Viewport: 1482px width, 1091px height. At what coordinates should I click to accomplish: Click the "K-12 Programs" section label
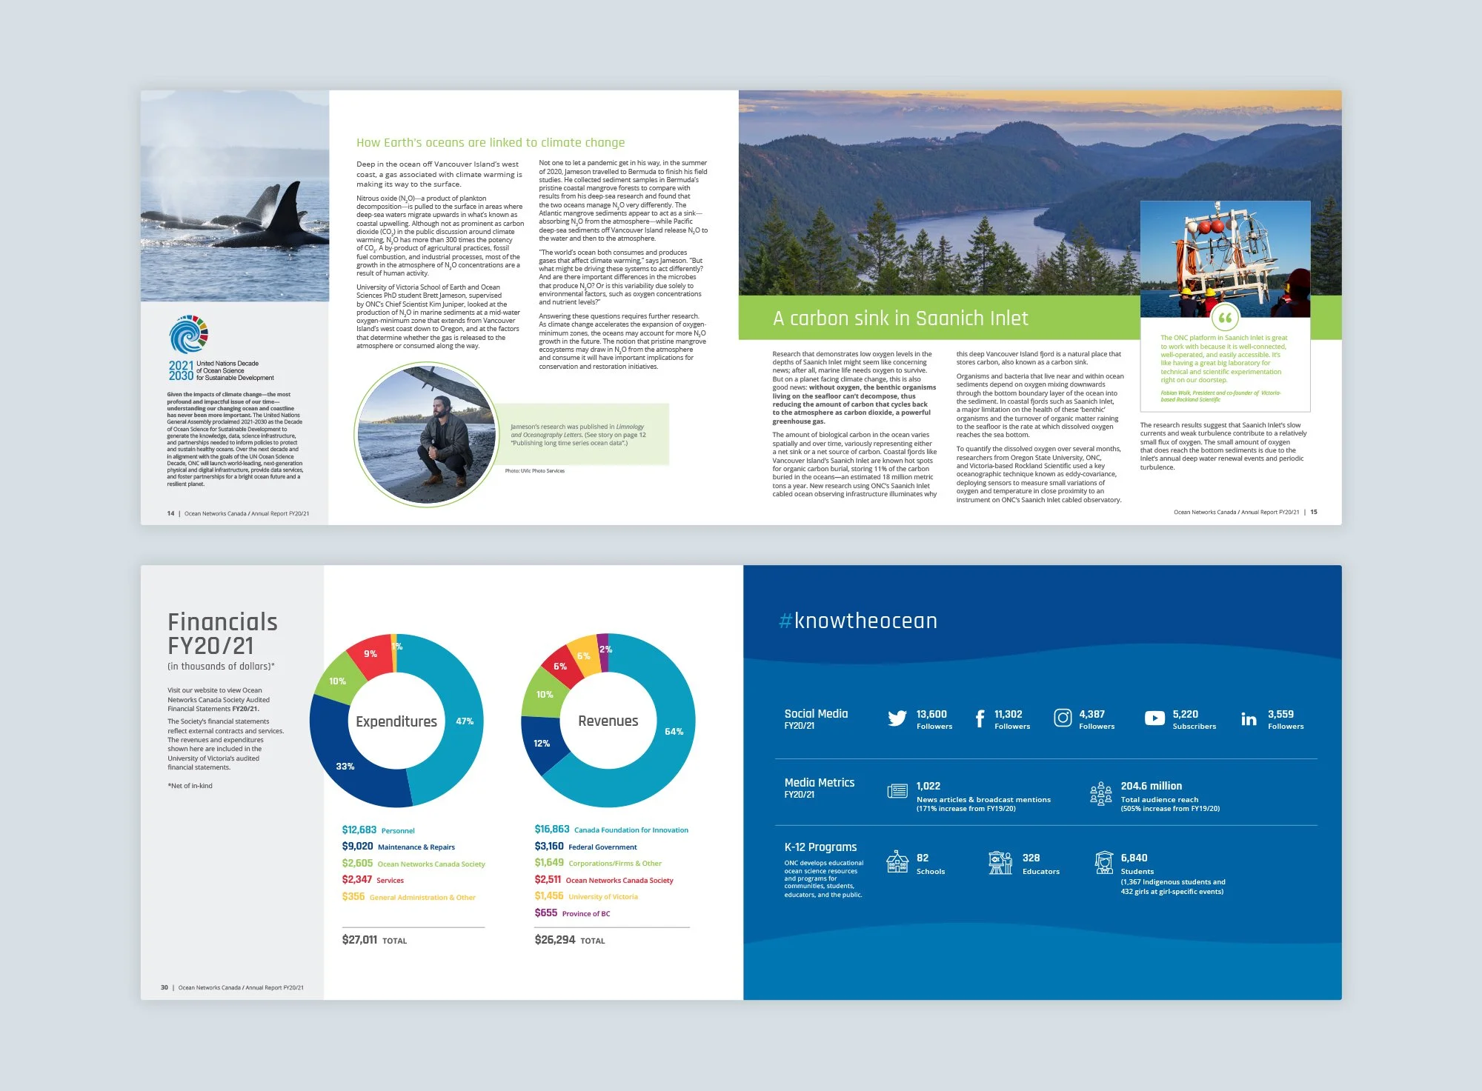tap(820, 847)
